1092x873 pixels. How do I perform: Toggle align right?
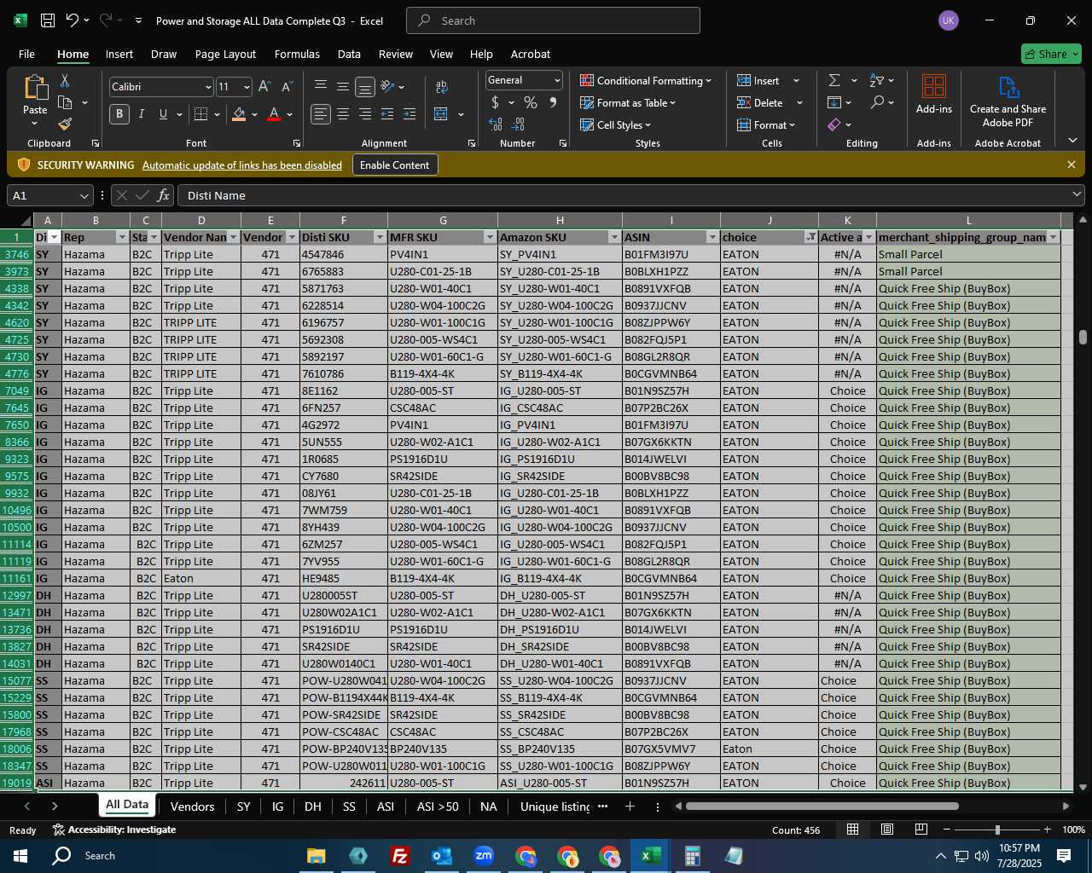pos(365,114)
